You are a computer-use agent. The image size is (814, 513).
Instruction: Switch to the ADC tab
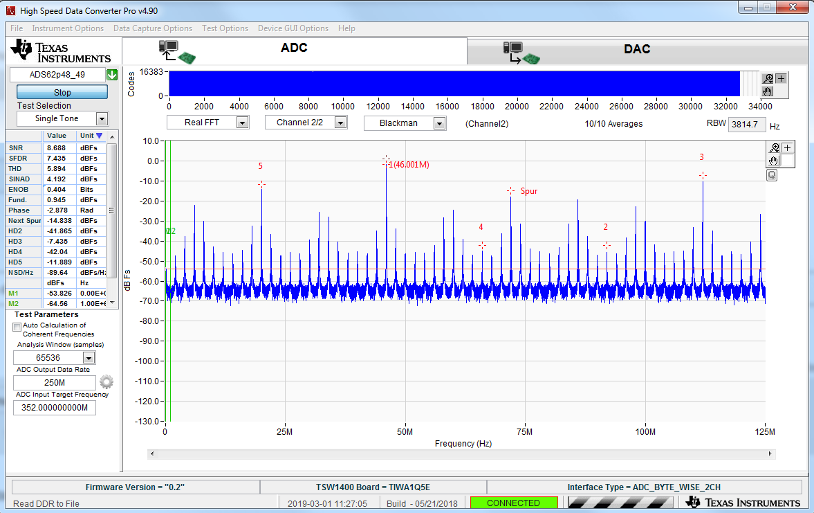point(295,51)
